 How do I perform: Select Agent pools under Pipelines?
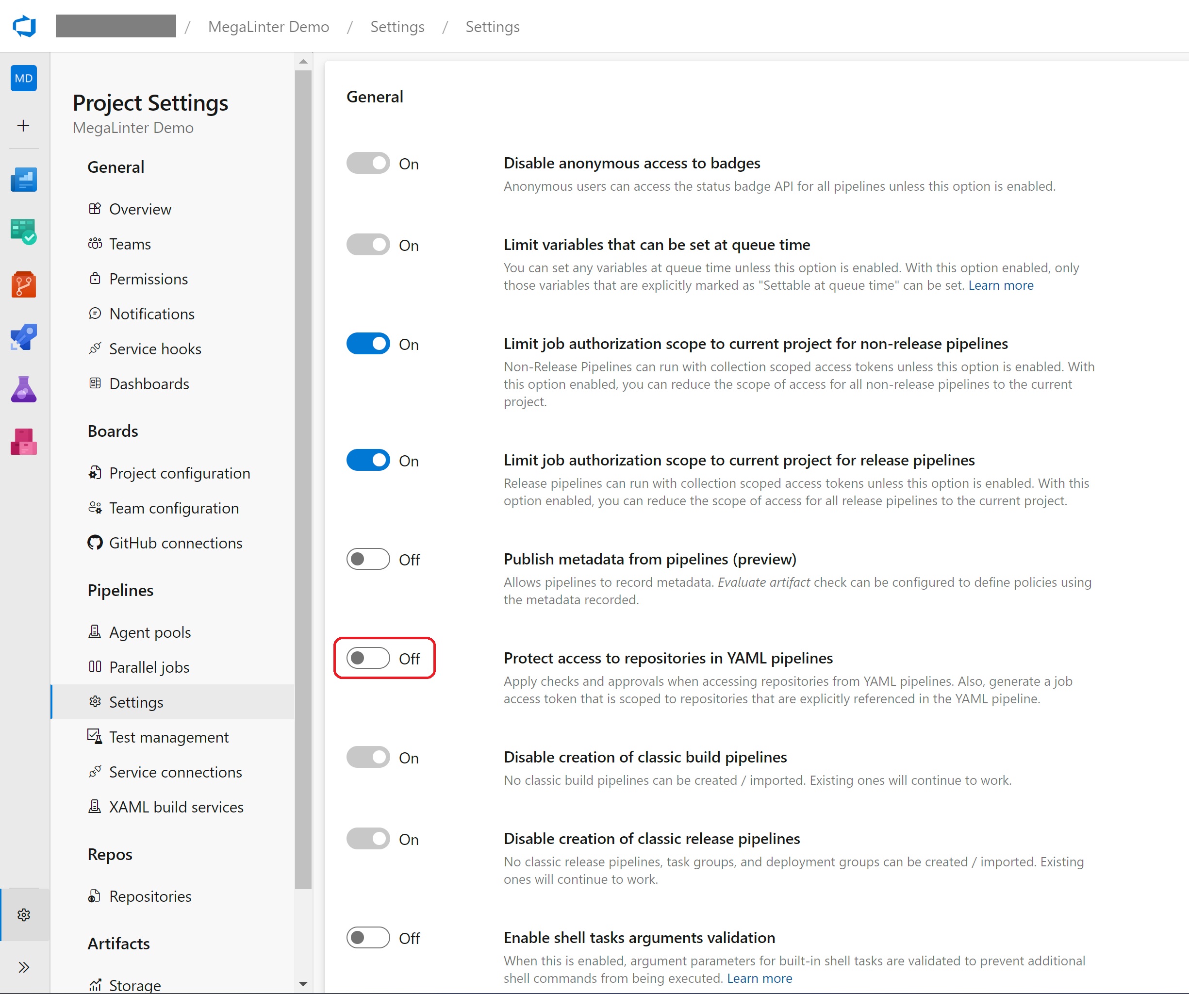151,631
